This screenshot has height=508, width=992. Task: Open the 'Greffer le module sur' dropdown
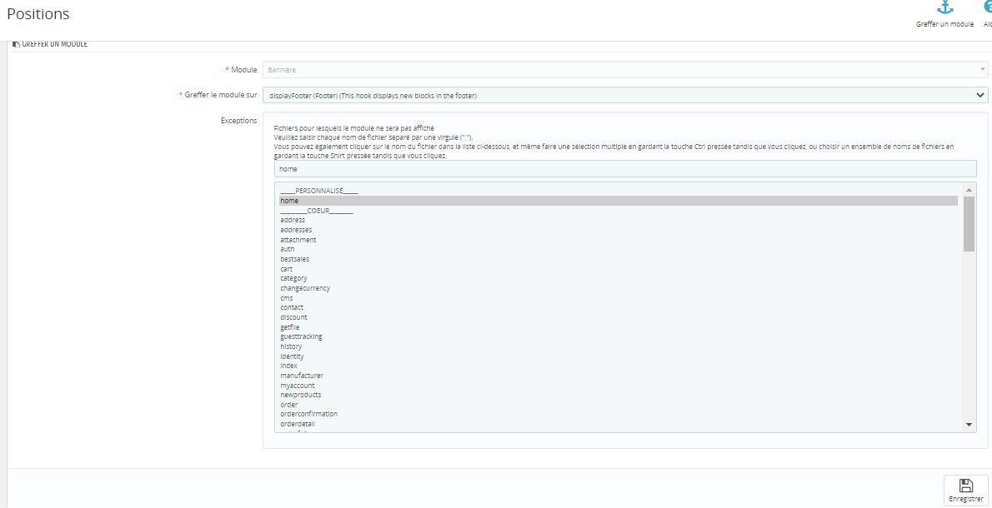pos(625,96)
